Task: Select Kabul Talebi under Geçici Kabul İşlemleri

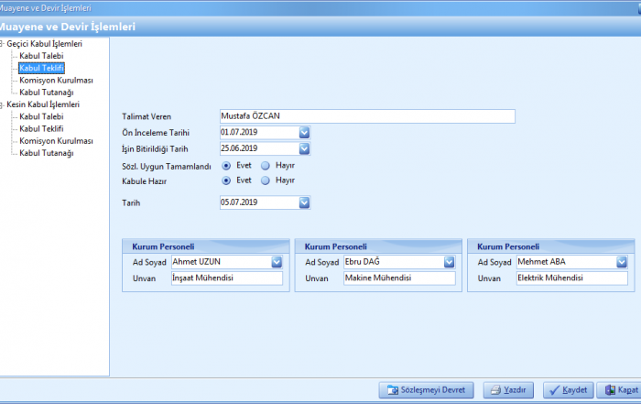Action: click(41, 56)
